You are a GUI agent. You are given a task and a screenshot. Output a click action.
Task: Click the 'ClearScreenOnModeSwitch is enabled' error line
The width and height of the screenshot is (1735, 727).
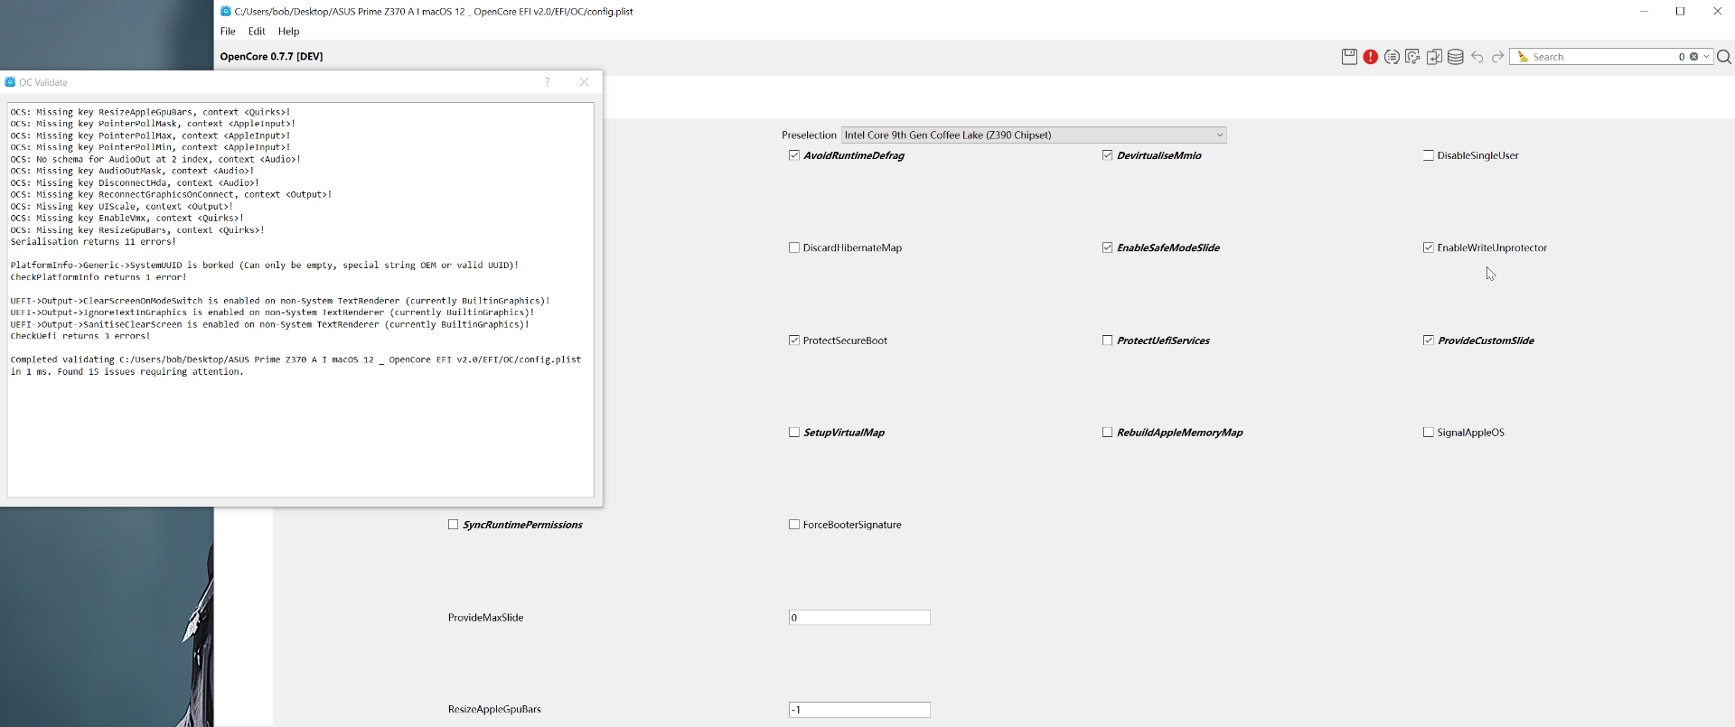[280, 301]
